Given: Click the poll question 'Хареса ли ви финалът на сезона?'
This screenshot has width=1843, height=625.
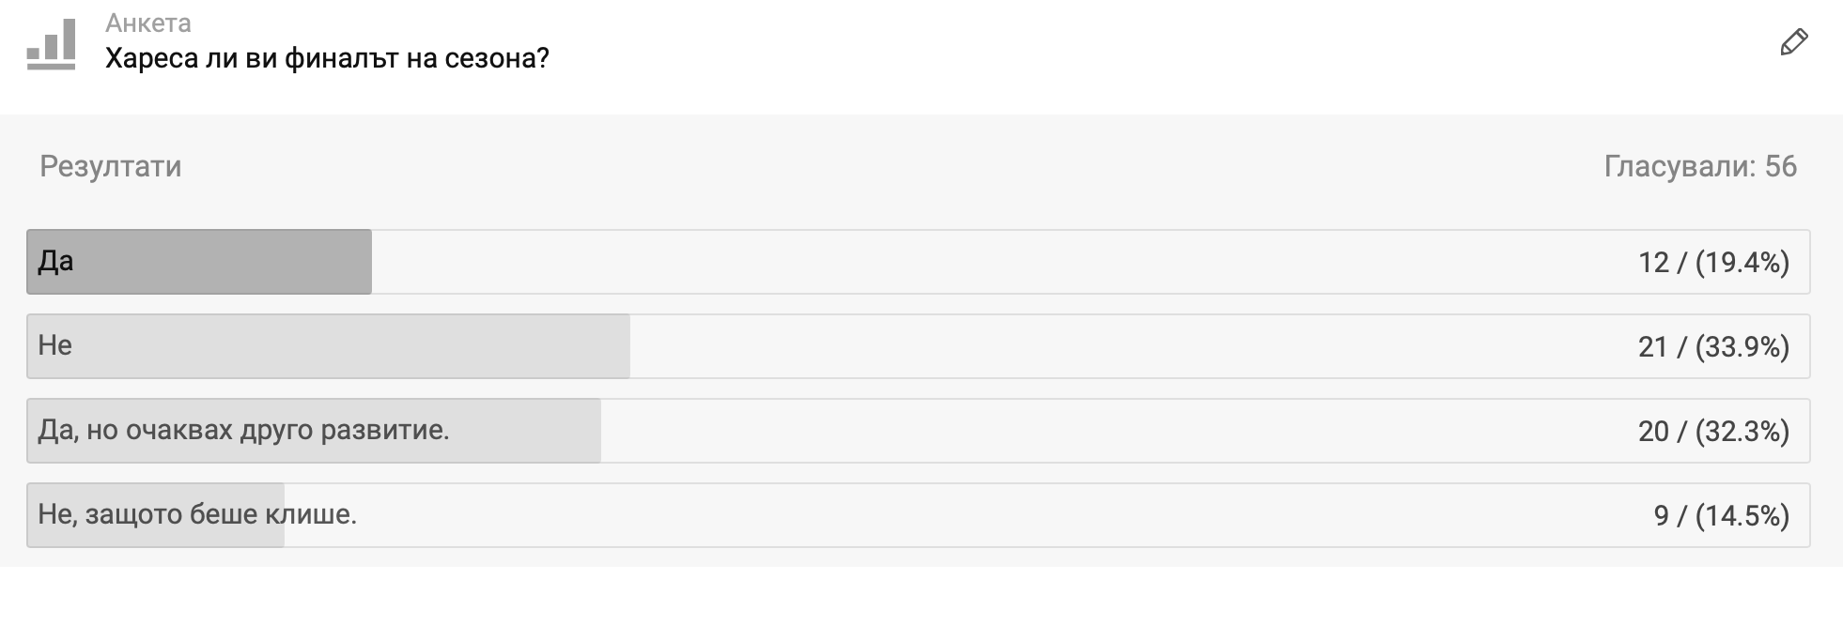Looking at the screenshot, I should pos(327,58).
